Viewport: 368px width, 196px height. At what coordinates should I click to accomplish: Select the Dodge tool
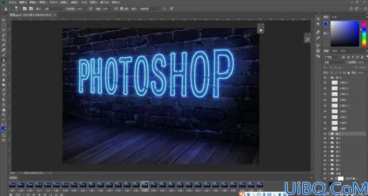click(4, 84)
